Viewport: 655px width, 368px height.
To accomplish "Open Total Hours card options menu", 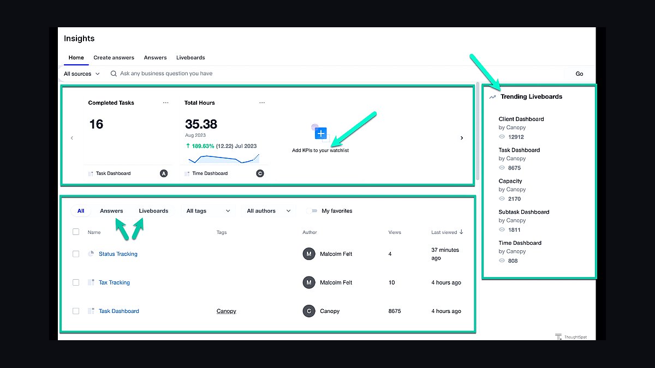I will (262, 102).
